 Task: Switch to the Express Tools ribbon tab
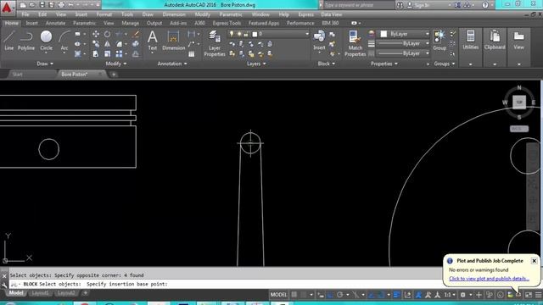point(227,23)
